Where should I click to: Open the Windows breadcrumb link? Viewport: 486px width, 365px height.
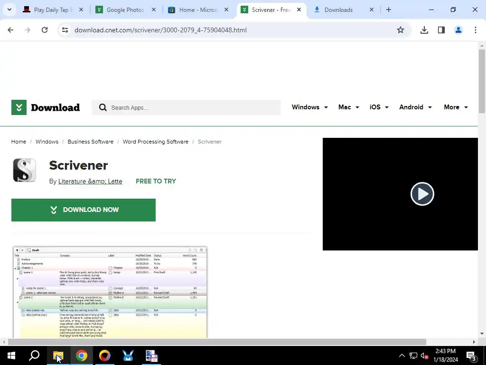coord(47,142)
